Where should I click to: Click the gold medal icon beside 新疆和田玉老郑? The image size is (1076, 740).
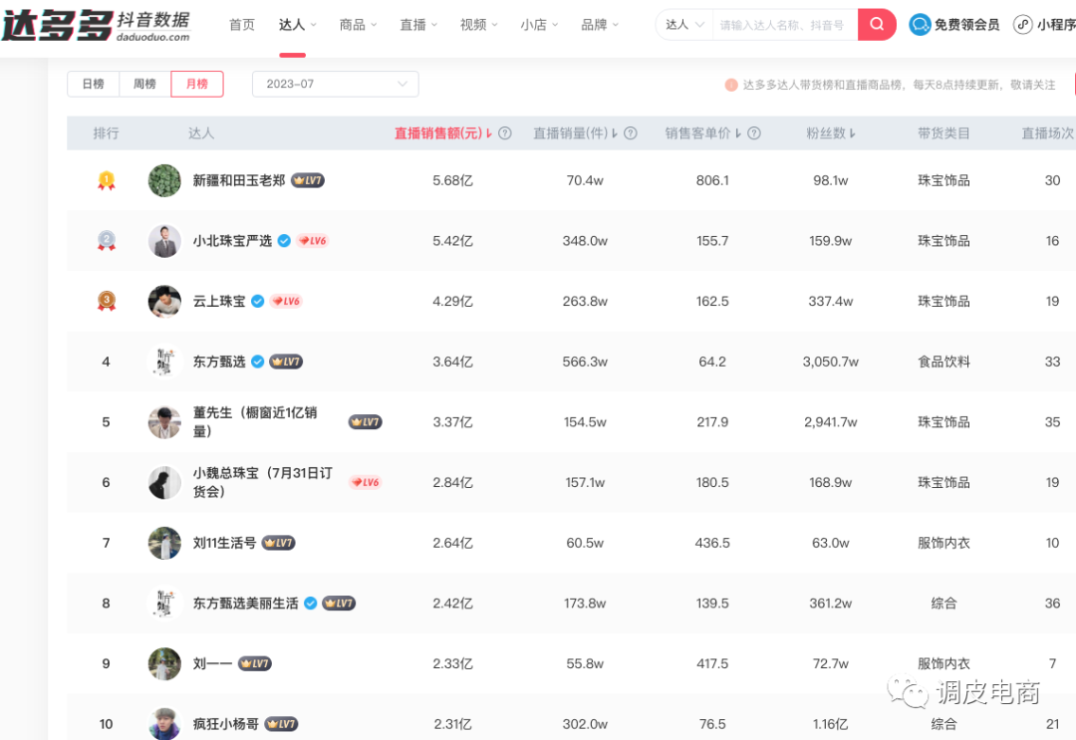click(106, 179)
